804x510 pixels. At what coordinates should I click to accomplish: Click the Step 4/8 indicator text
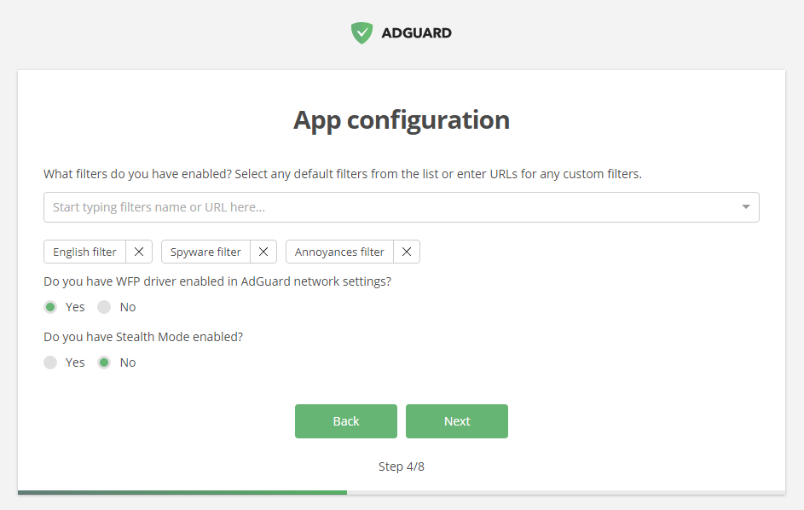[402, 467]
